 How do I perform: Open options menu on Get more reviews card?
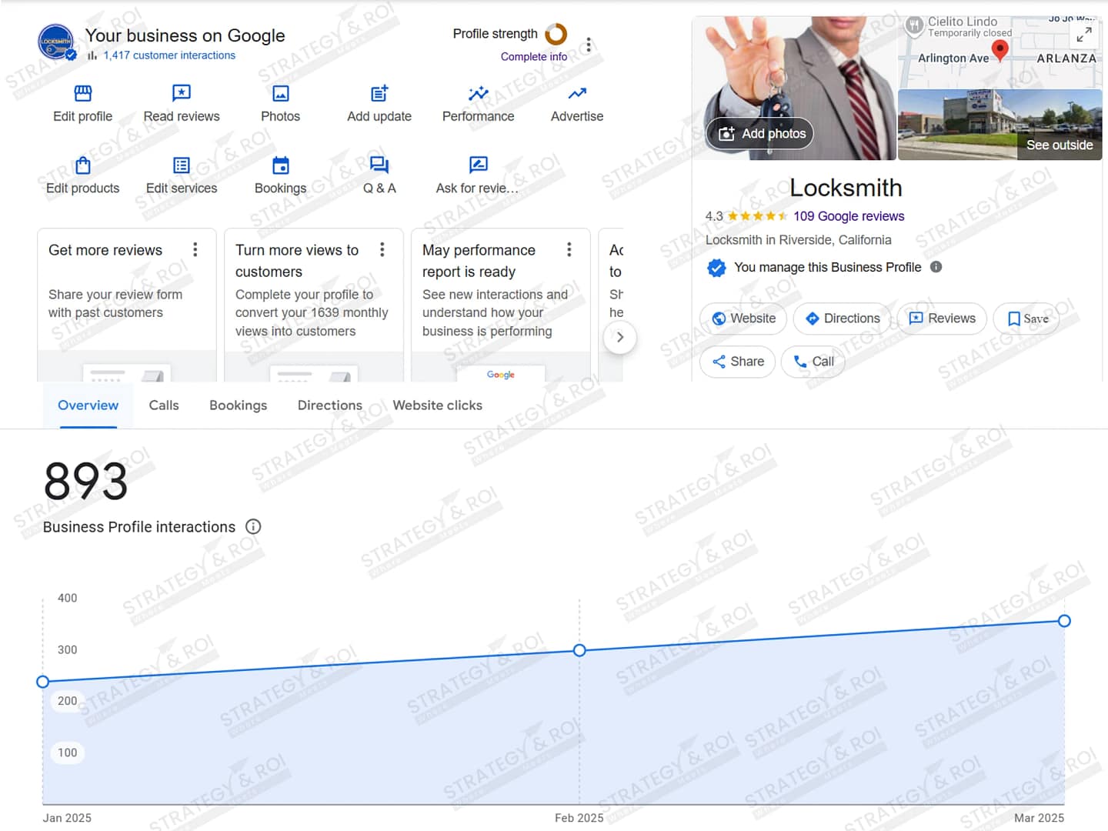tap(195, 249)
